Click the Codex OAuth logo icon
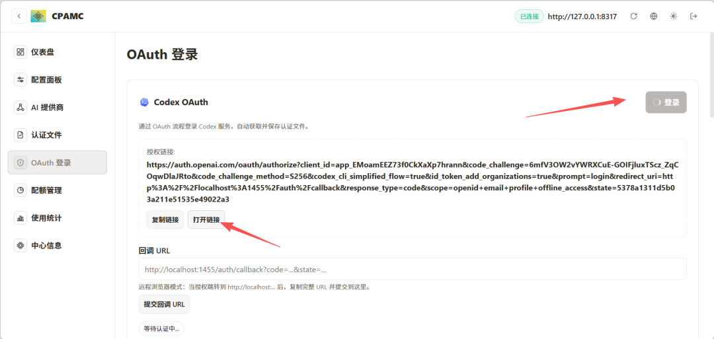Image resolution: width=714 pixels, height=339 pixels. [144, 102]
